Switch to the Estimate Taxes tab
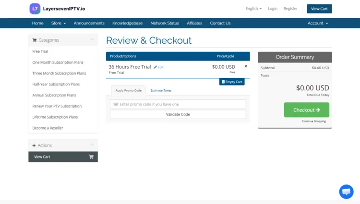This screenshot has height=204, width=360. [x=161, y=90]
